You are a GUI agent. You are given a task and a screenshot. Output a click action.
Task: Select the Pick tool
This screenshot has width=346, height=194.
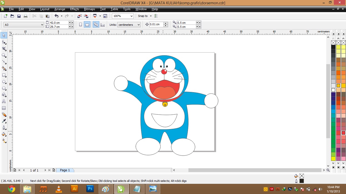click(x=4, y=35)
